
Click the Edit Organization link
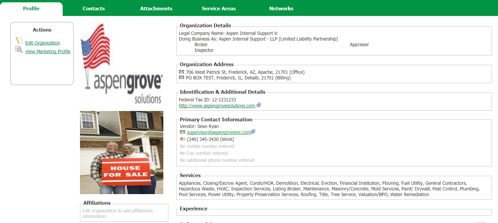43,43
